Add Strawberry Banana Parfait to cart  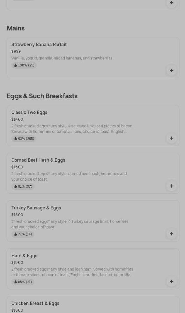[x=171, y=70]
